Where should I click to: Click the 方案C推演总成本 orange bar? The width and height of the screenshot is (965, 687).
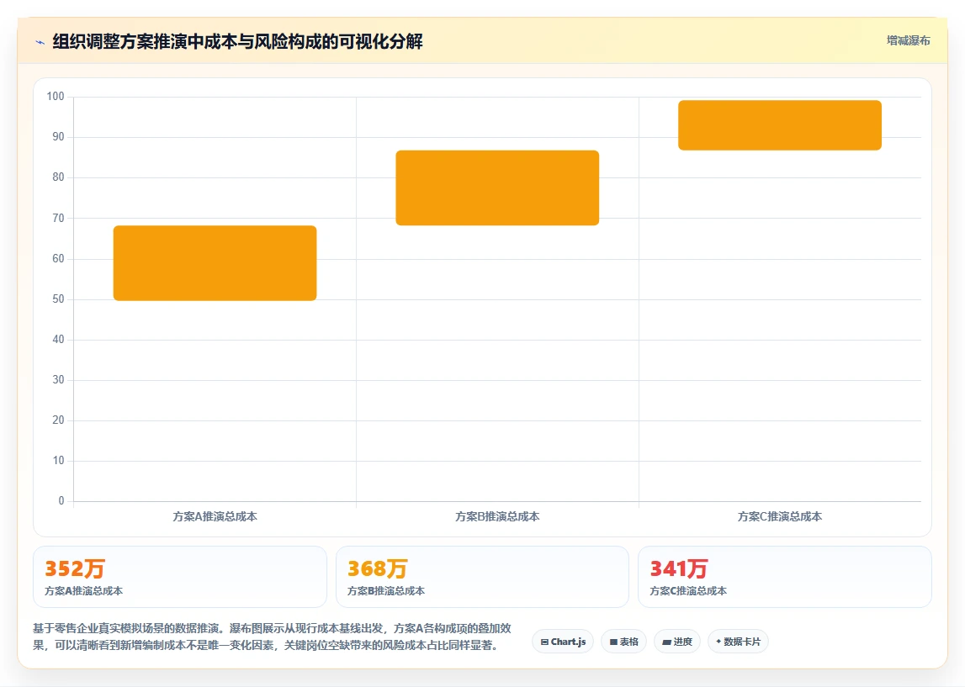pos(780,125)
